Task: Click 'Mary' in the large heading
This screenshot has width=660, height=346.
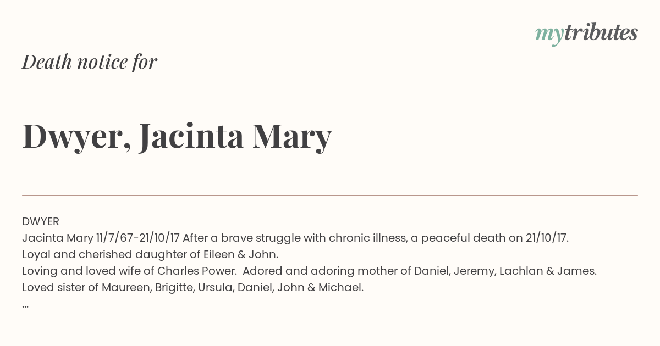Action: pyautogui.click(x=292, y=138)
